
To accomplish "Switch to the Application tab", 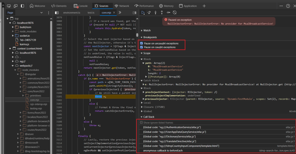I will point(188,6).
